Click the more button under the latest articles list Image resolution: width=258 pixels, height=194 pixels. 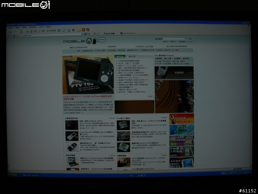pyautogui.click(x=150, y=97)
